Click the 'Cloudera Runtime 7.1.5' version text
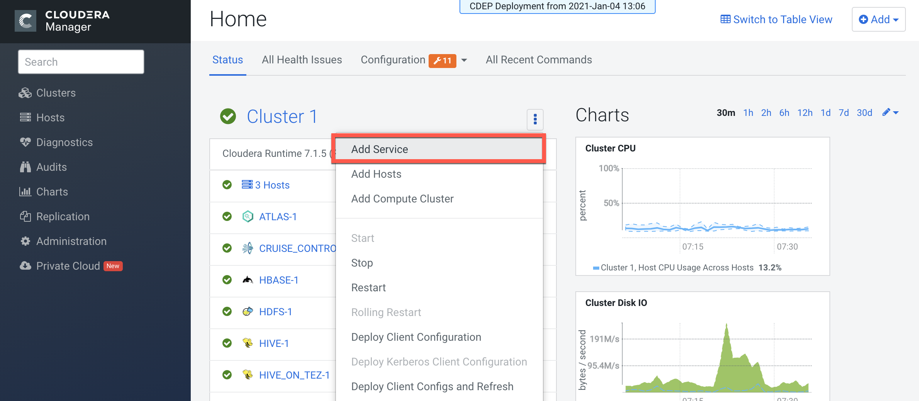The width and height of the screenshot is (919, 401). [x=275, y=154]
